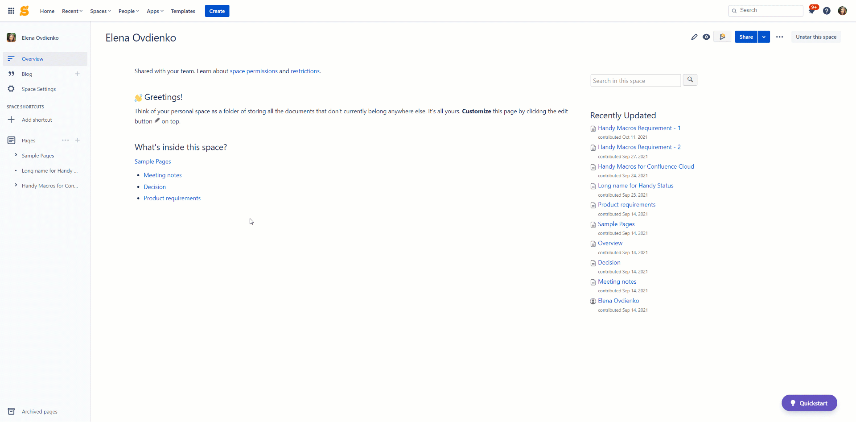Add a new blog post plus icon

pos(78,74)
